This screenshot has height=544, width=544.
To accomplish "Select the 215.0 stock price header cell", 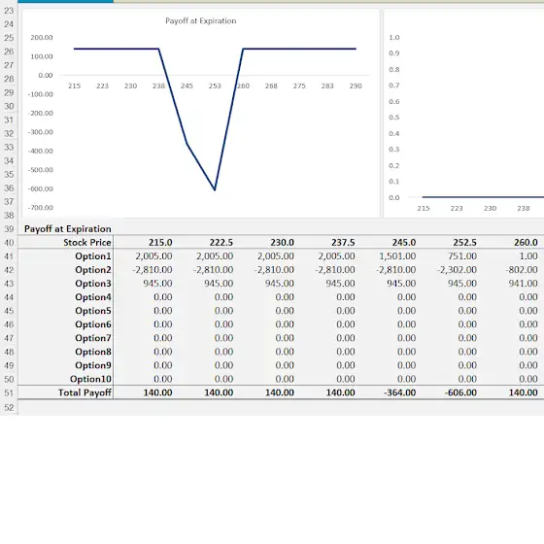I will point(160,243).
